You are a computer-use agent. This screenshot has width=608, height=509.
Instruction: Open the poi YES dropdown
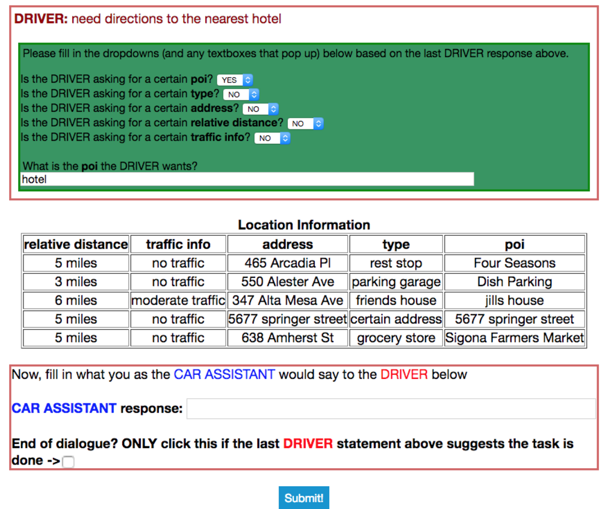tap(235, 80)
